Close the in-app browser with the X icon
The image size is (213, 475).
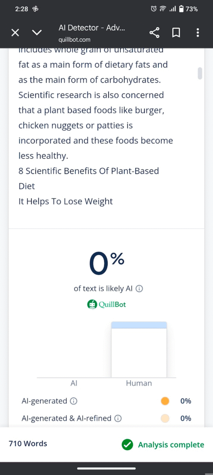(15, 33)
